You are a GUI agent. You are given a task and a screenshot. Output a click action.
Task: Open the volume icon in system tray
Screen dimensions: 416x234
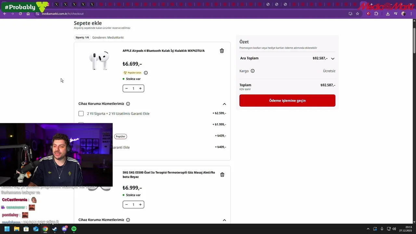point(394,229)
